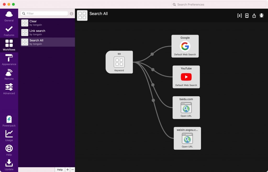Open the Appearance preferences tab
The image size is (268, 172).
coord(9,60)
